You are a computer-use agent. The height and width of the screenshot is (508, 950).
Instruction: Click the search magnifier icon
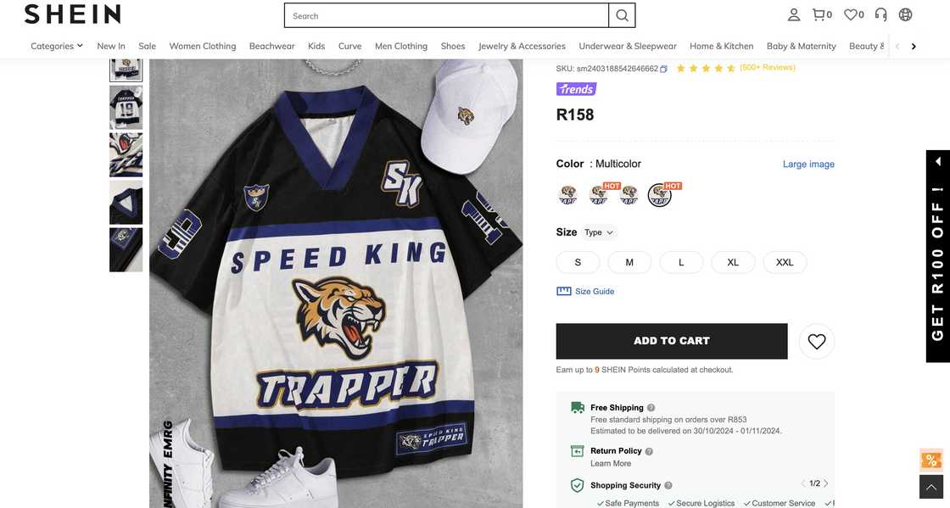(622, 15)
